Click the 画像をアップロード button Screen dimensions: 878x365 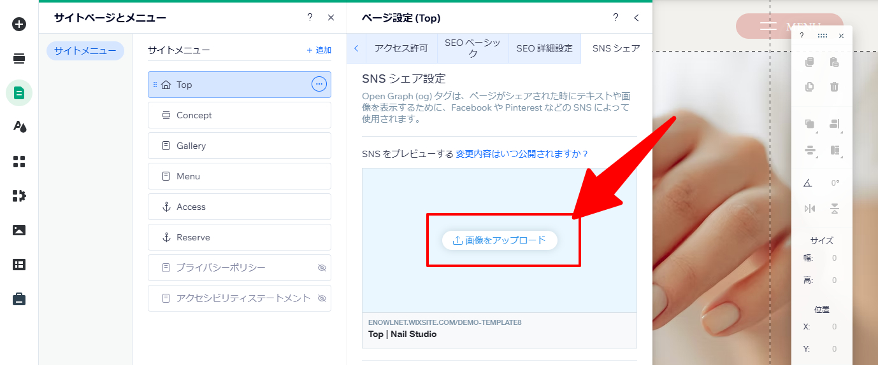(500, 240)
